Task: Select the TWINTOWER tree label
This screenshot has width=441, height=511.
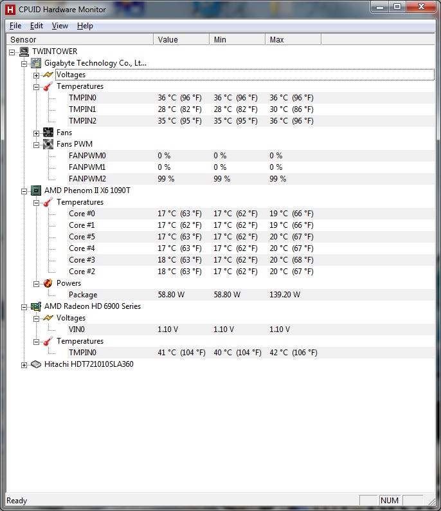Action: [55, 51]
